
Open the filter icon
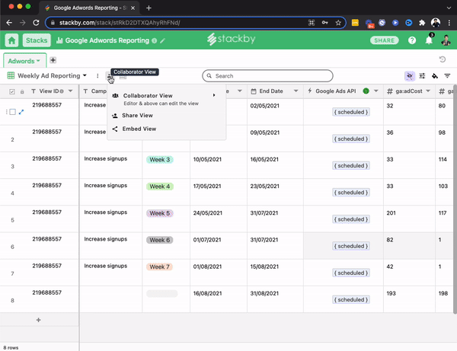447,76
